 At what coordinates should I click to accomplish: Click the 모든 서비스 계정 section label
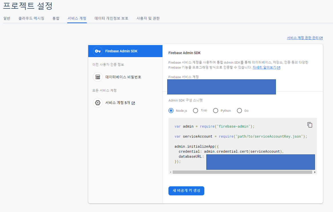104,90
